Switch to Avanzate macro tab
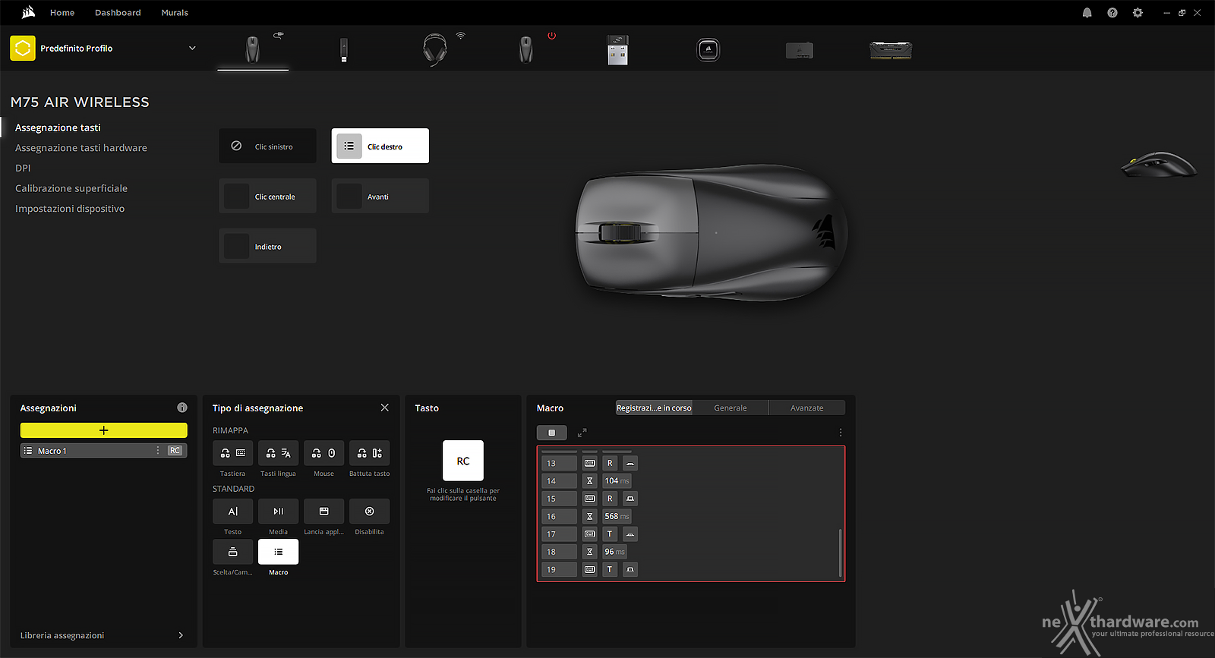This screenshot has width=1215, height=658. 806,408
